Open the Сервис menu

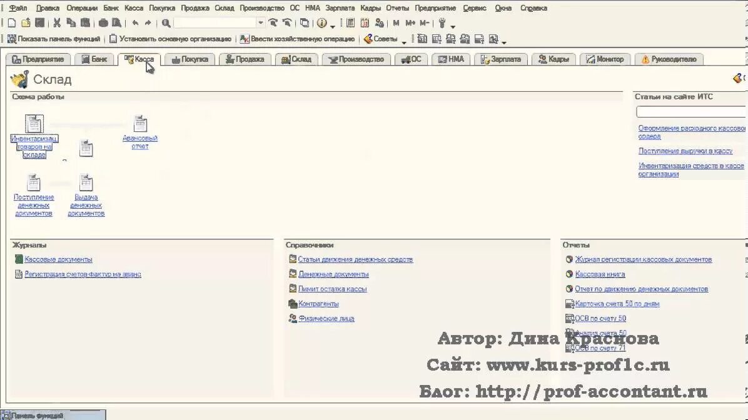pyautogui.click(x=475, y=8)
